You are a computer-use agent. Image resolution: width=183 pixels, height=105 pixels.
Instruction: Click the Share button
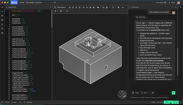172,3
